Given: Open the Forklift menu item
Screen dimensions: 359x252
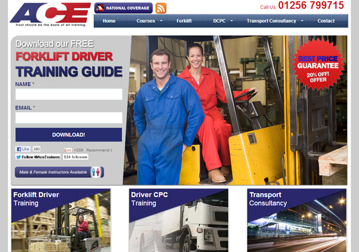Looking at the screenshot, I should point(184,21).
